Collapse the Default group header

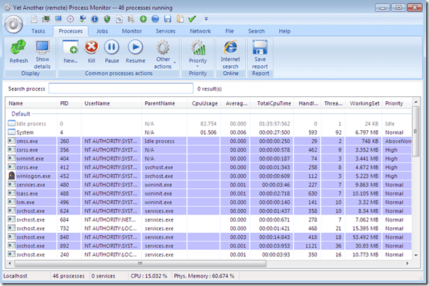coord(21,114)
